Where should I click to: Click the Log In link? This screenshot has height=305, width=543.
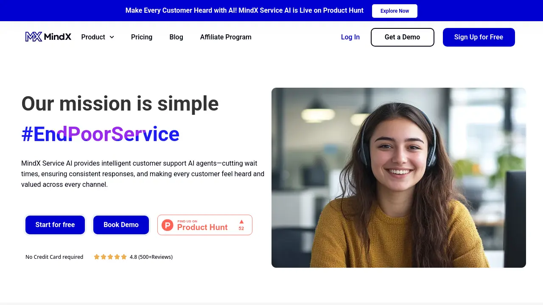coord(350,37)
